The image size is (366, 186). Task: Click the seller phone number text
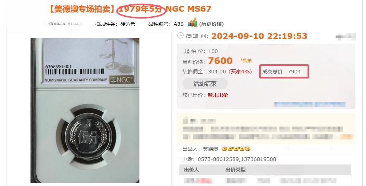point(237,159)
